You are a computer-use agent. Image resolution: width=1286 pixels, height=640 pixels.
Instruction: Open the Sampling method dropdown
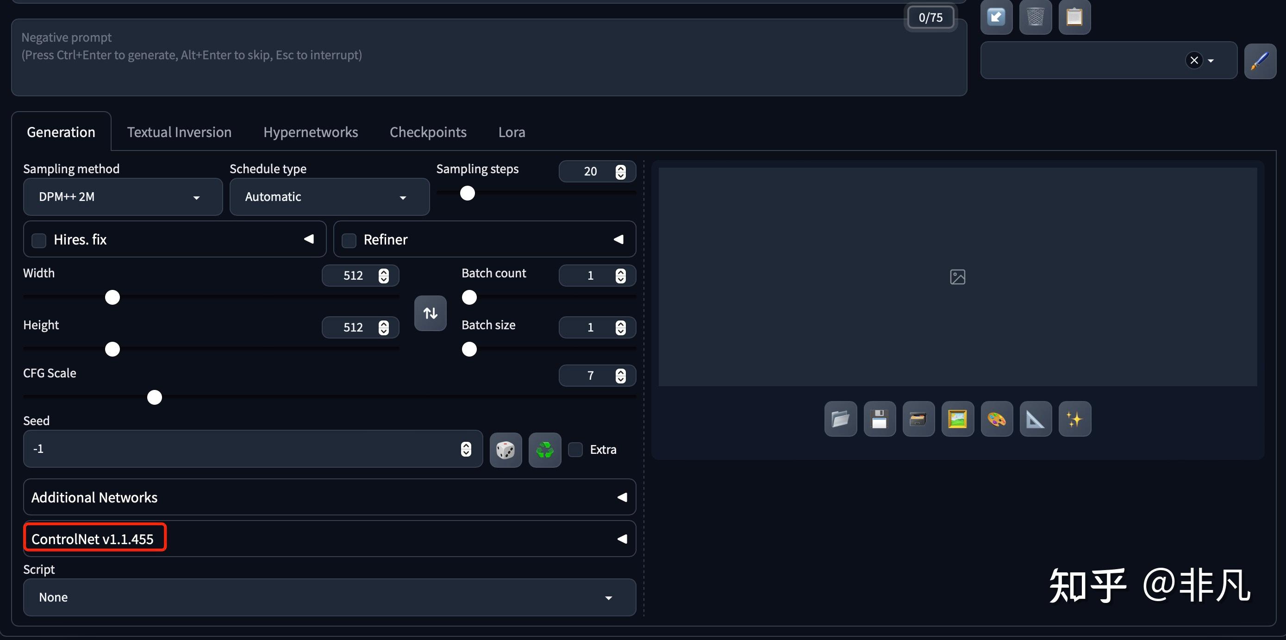[122, 197]
